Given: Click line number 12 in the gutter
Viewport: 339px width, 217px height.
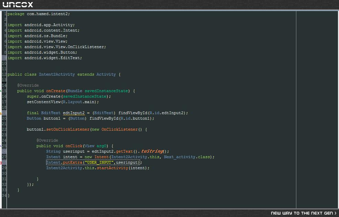Looking at the screenshot, I should [x=4, y=74].
